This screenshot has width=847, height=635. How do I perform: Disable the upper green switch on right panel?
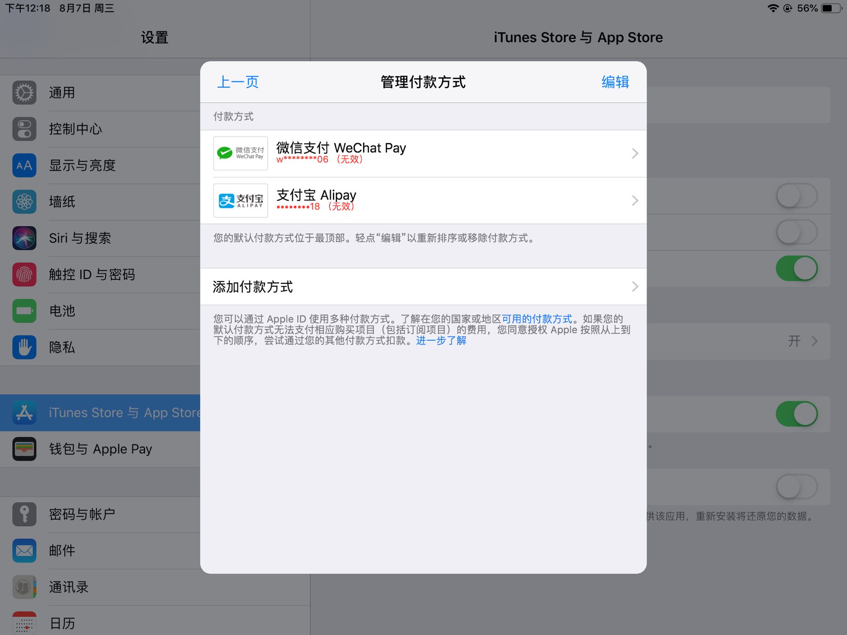796,268
